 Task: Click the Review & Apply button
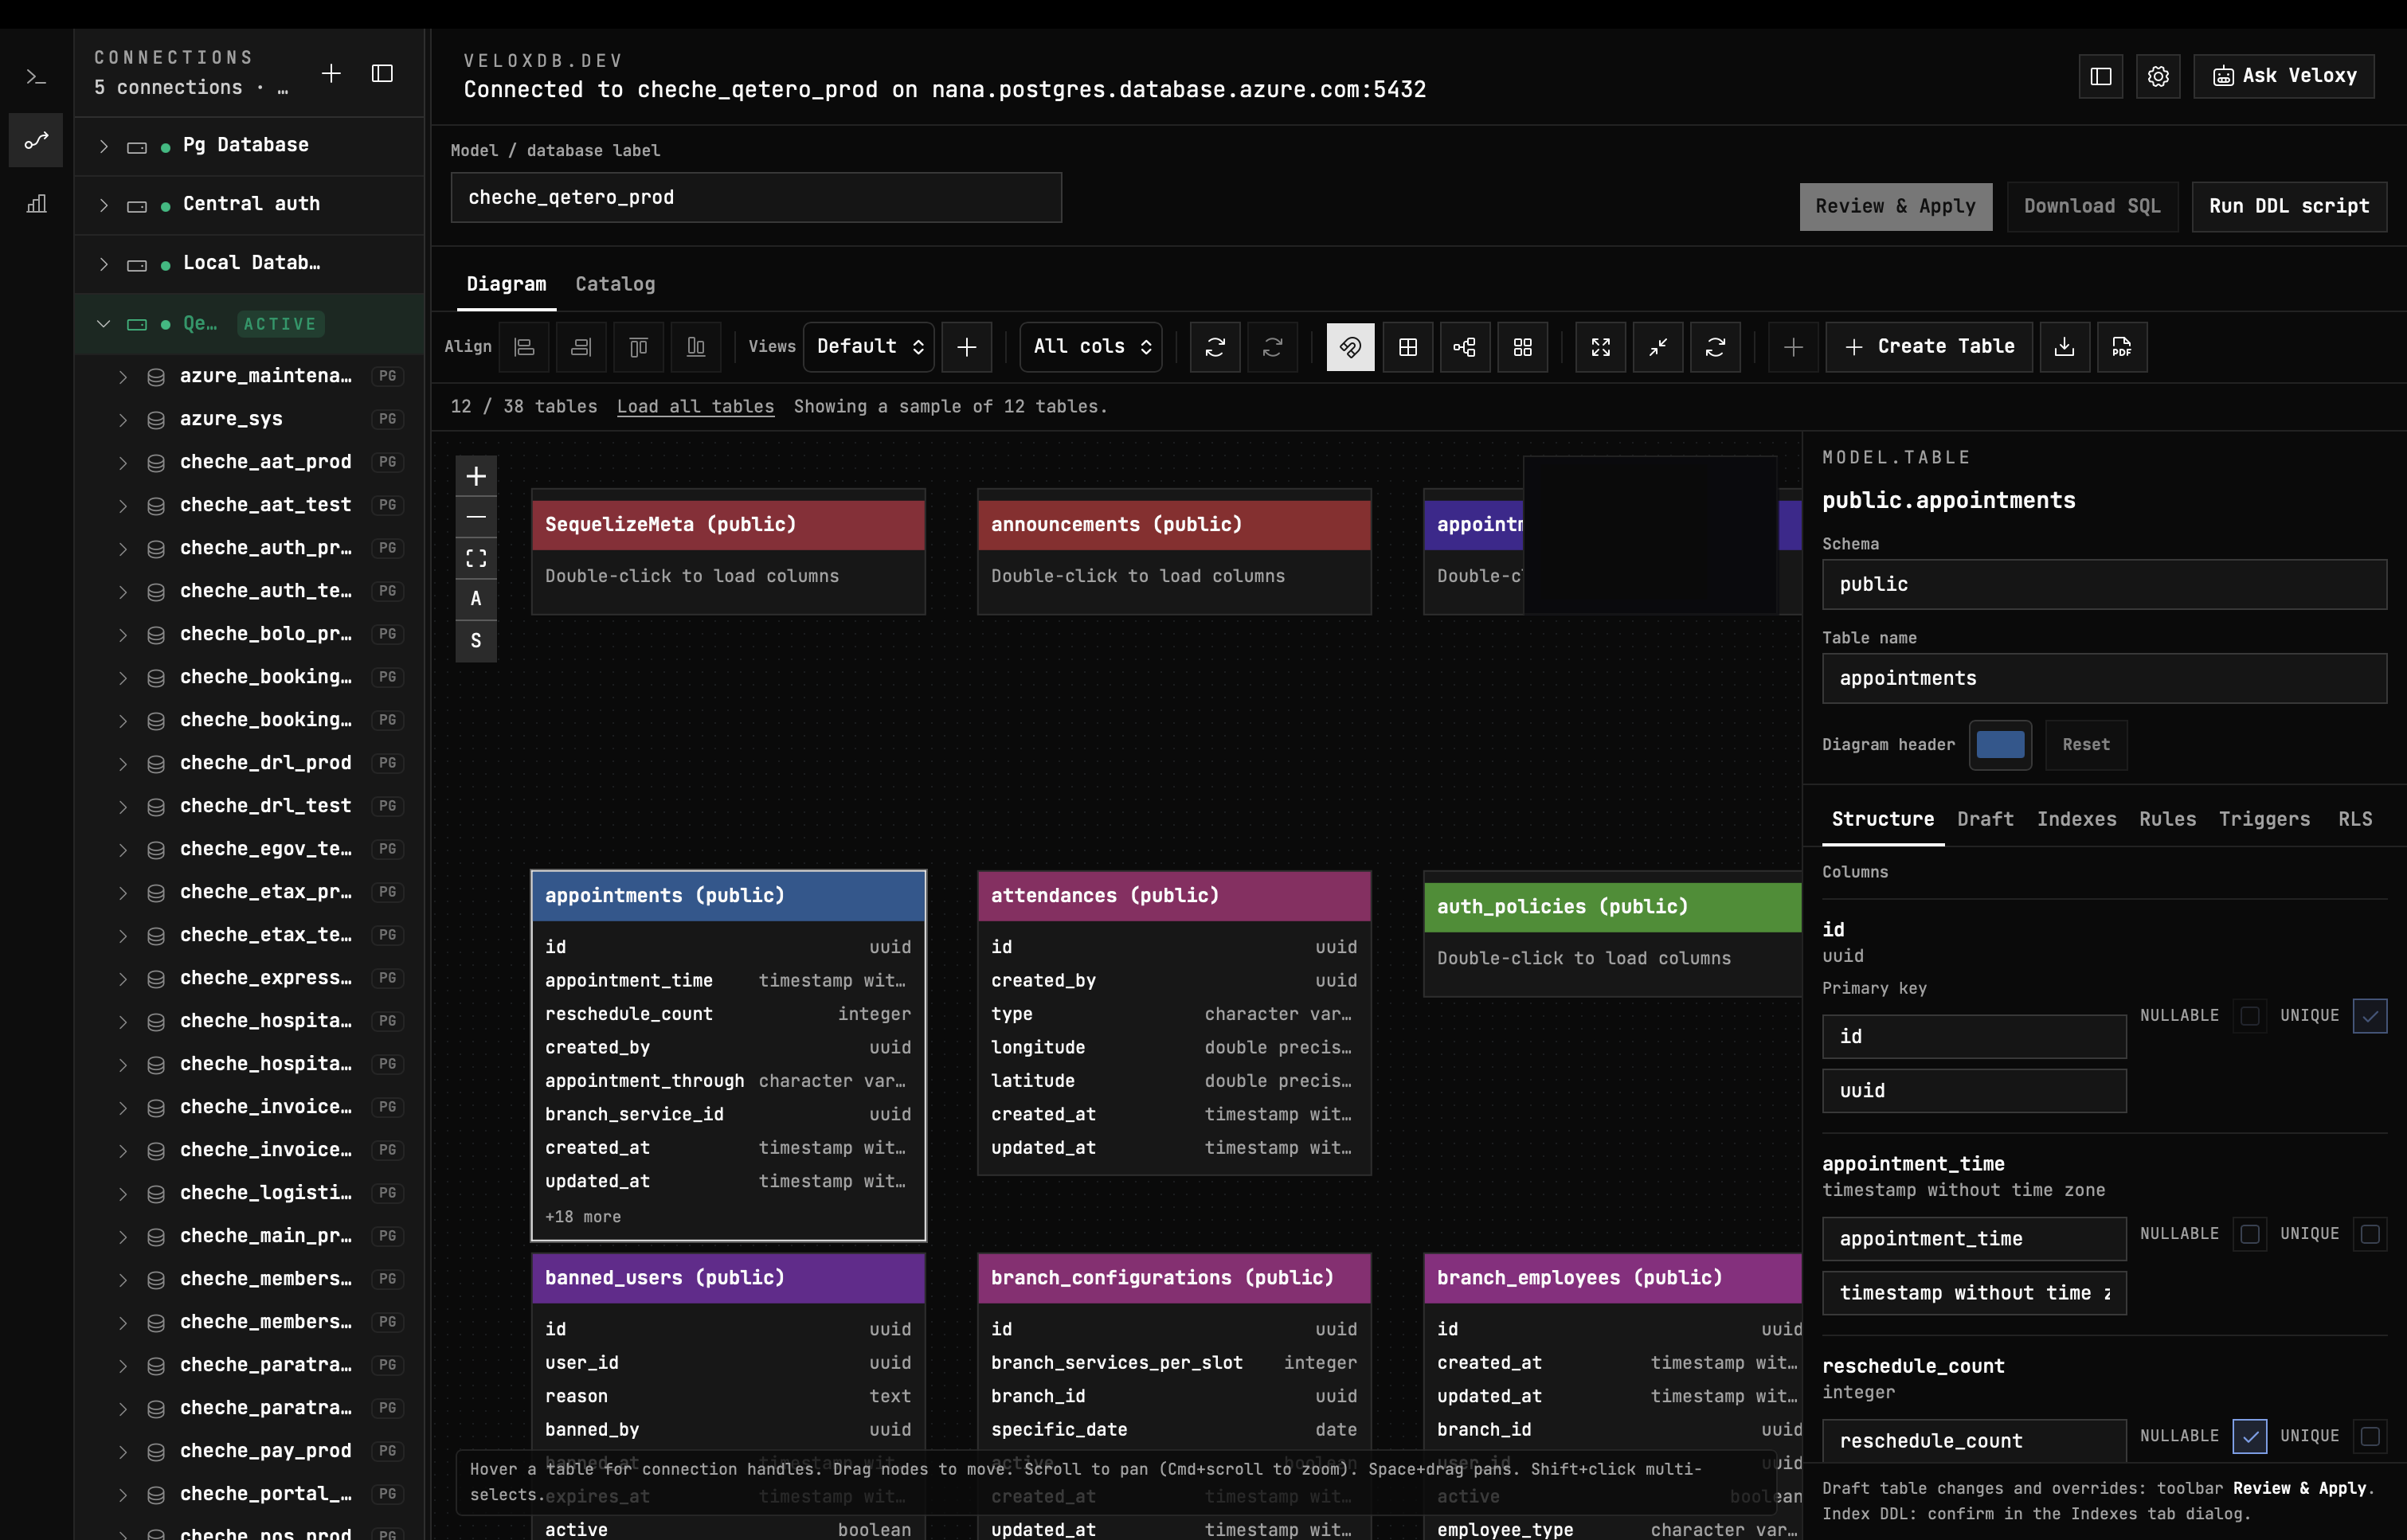tap(1895, 207)
